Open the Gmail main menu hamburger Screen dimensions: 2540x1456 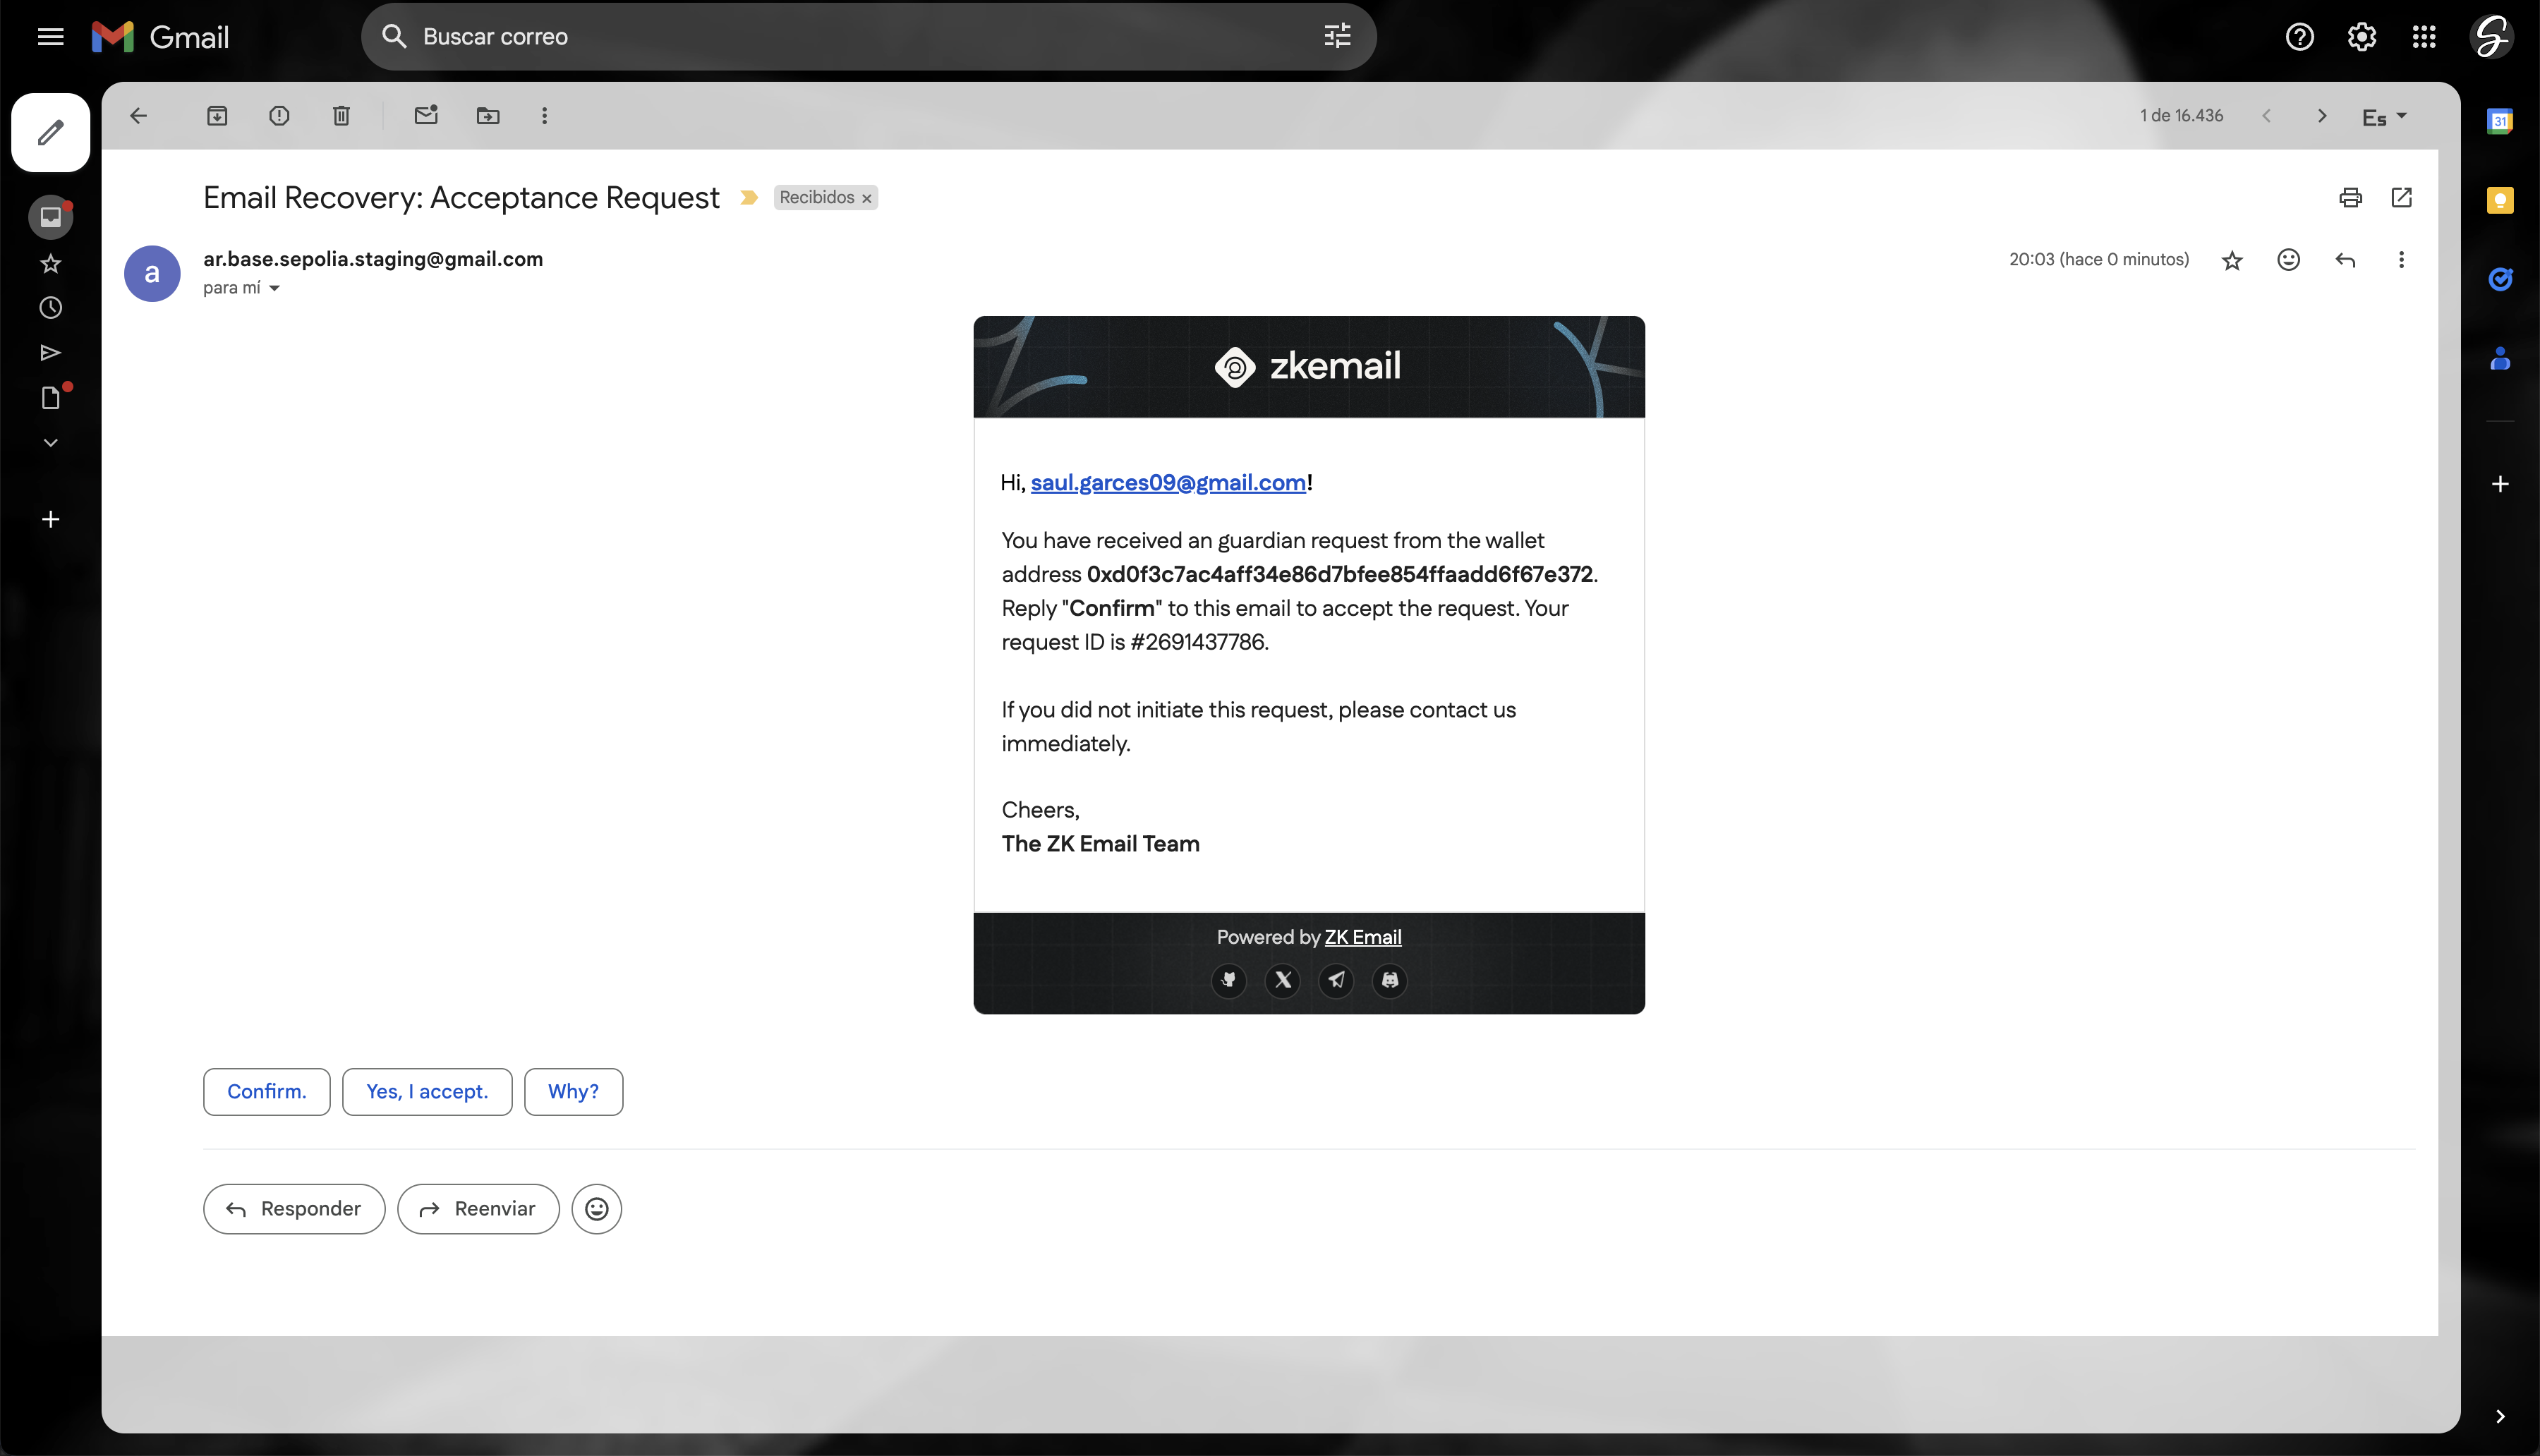(x=50, y=37)
